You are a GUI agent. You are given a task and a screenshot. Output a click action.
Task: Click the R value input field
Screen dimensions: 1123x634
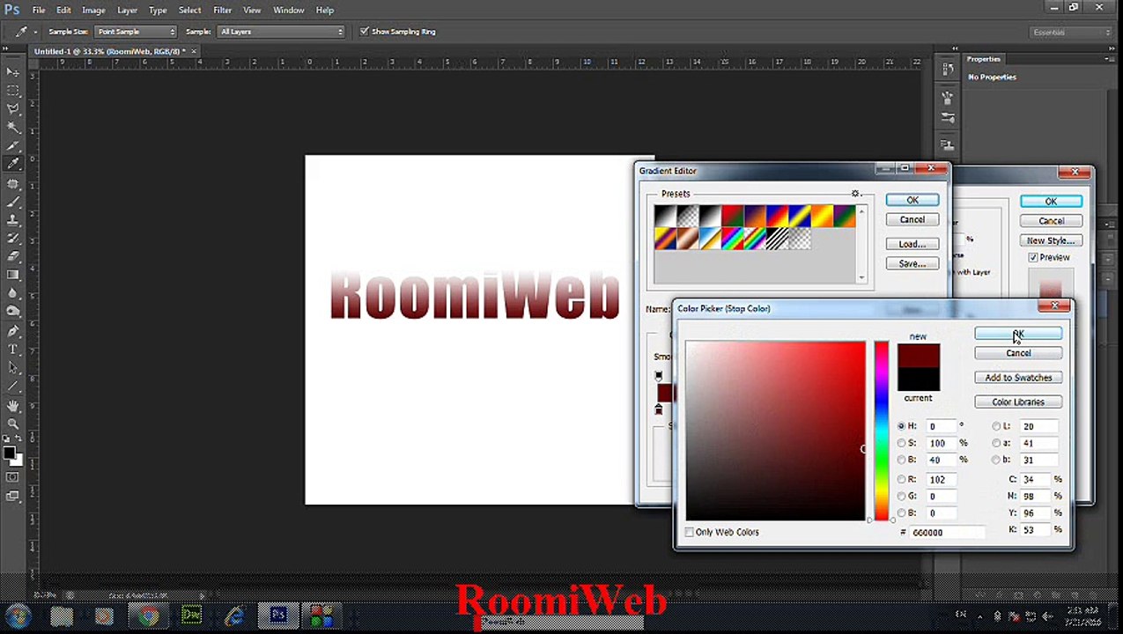coord(942,480)
